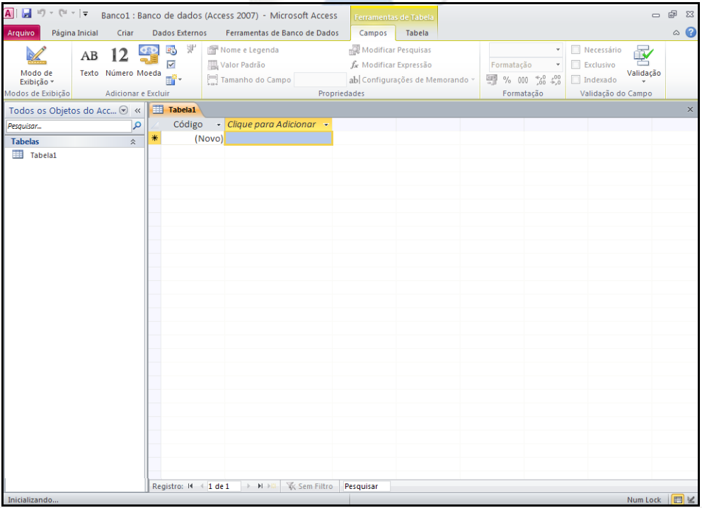
Task: Switch to the Dados Externos tab
Action: [x=180, y=33]
